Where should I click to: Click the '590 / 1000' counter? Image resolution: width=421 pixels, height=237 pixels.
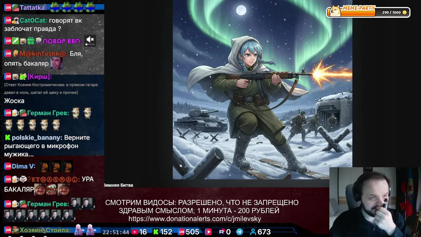click(x=391, y=13)
